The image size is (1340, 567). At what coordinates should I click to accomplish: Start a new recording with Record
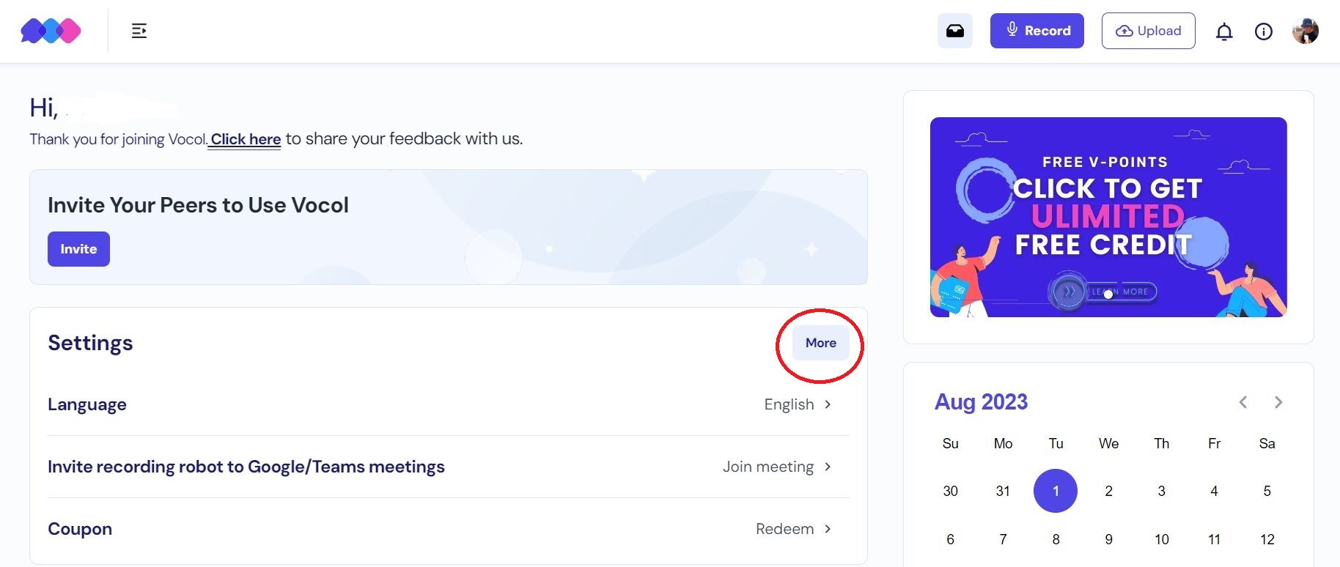(1037, 31)
